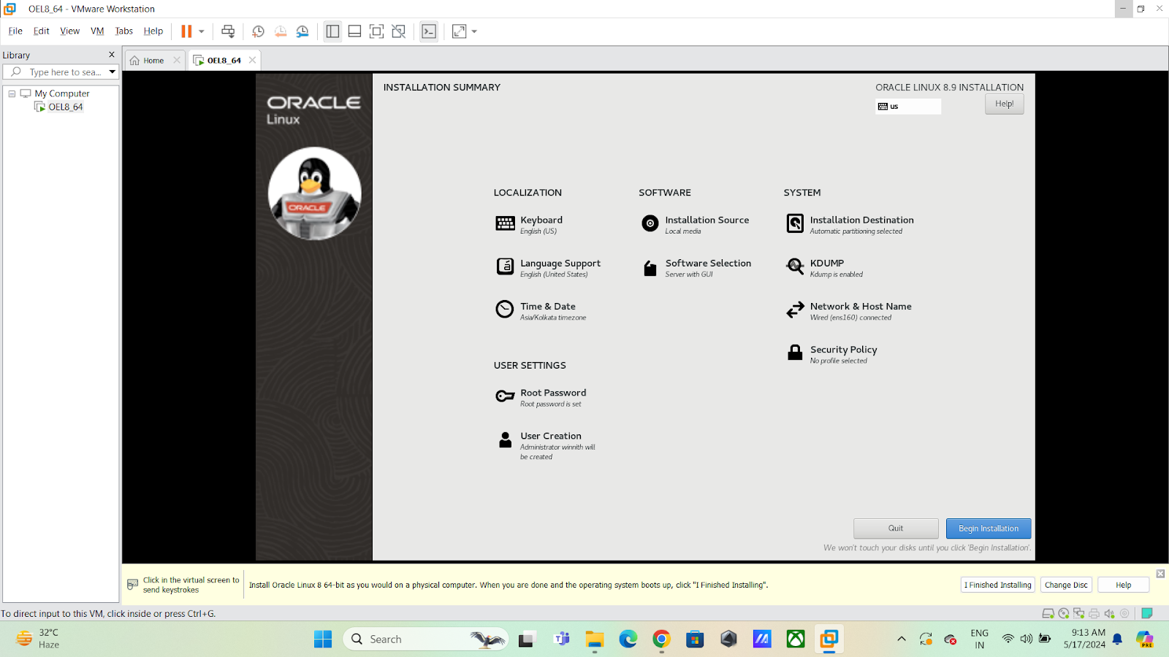Toggle the library sidebar view icon
The image size is (1169, 657).
click(x=332, y=31)
